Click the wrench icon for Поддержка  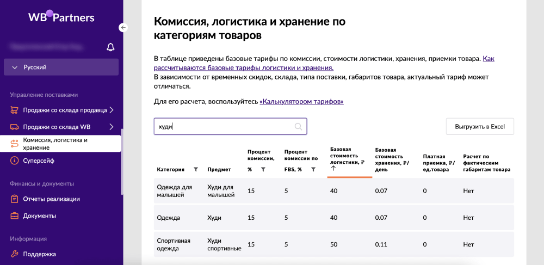tap(14, 254)
